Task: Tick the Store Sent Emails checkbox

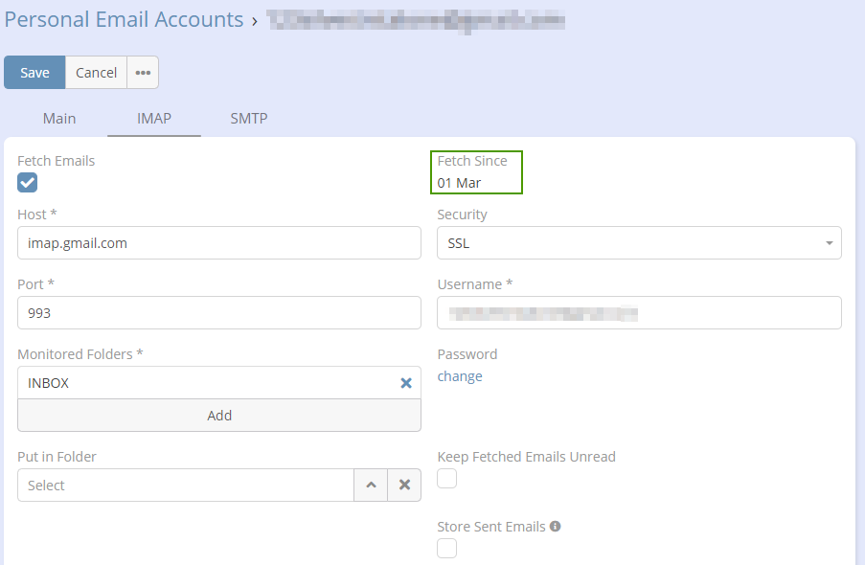Action: point(447,548)
